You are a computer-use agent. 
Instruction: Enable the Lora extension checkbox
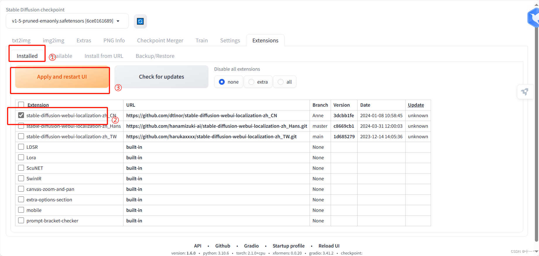tap(21, 157)
